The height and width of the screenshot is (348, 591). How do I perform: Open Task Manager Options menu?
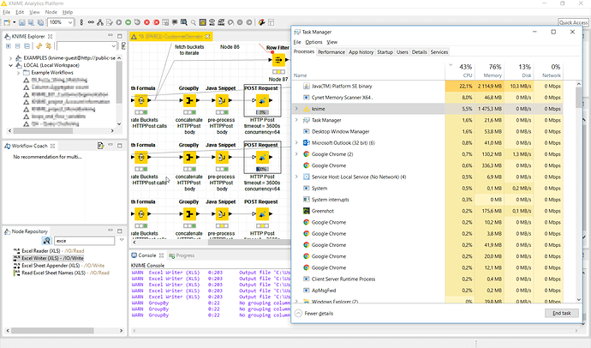[313, 42]
